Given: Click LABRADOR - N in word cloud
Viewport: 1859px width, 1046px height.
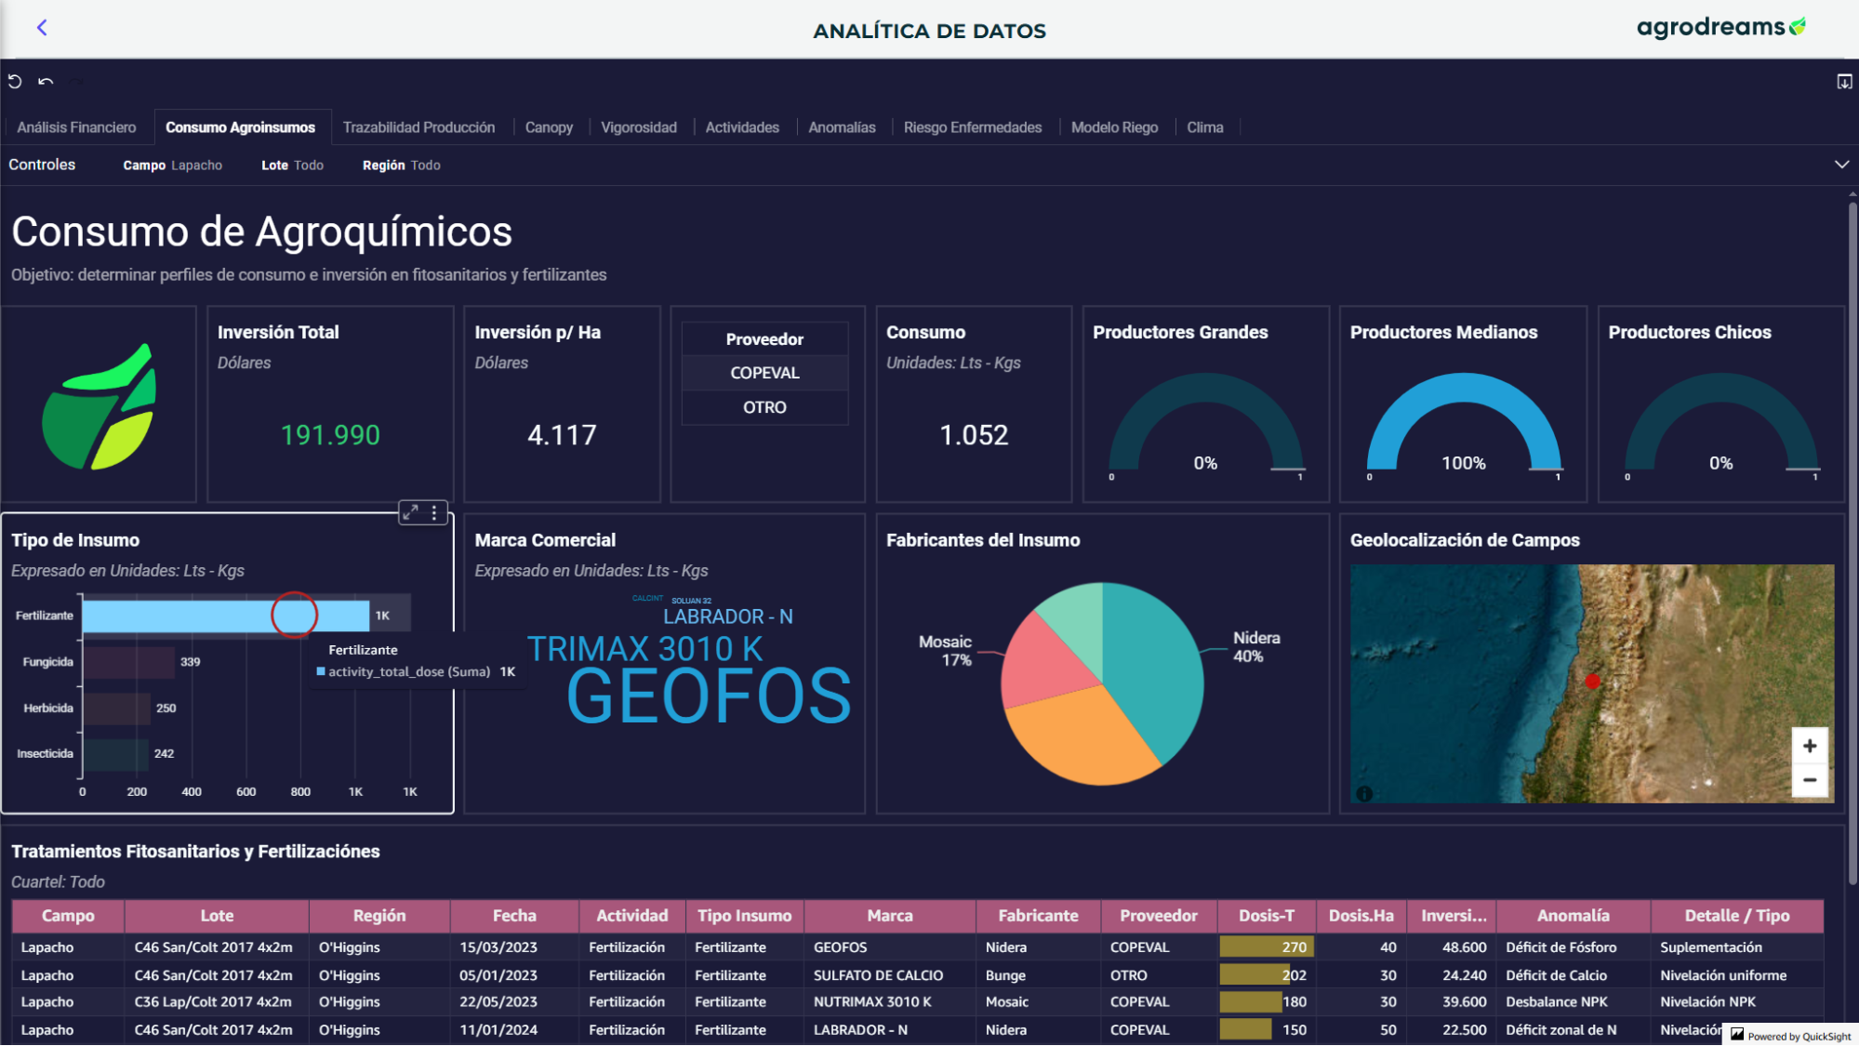Looking at the screenshot, I should 728,616.
